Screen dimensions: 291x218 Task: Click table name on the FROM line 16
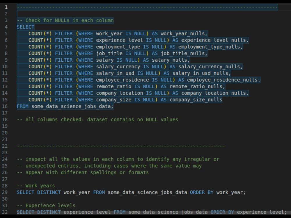[71, 106]
